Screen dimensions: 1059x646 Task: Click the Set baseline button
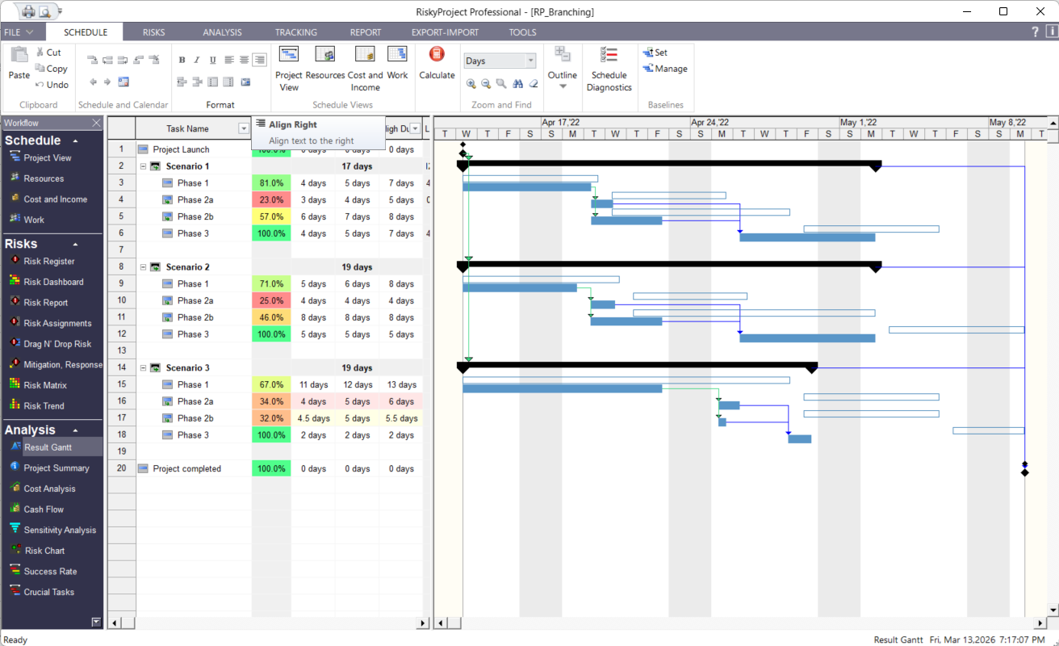tap(657, 52)
